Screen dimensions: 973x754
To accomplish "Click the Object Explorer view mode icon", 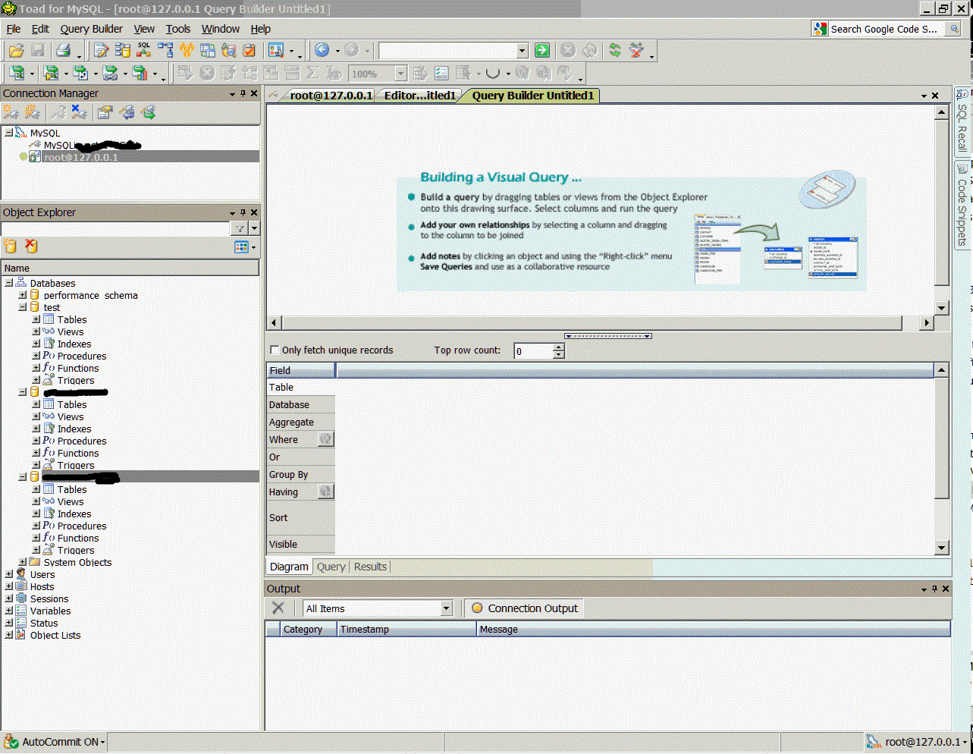I will point(242,247).
